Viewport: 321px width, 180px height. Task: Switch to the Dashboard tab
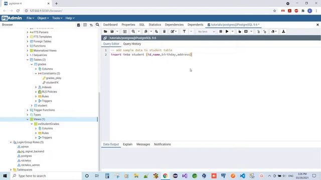110,24
